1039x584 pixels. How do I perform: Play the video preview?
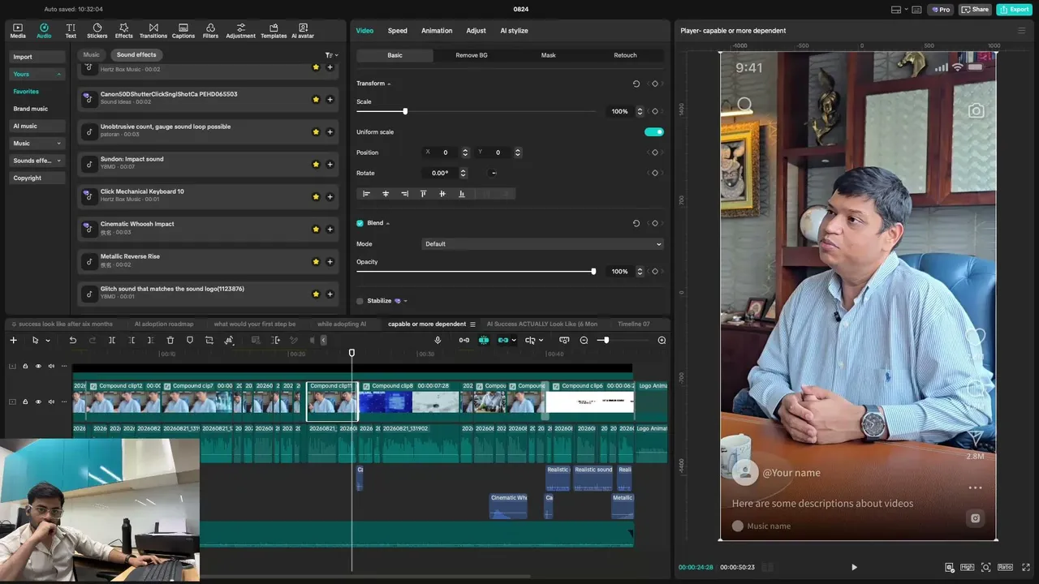coord(854,568)
